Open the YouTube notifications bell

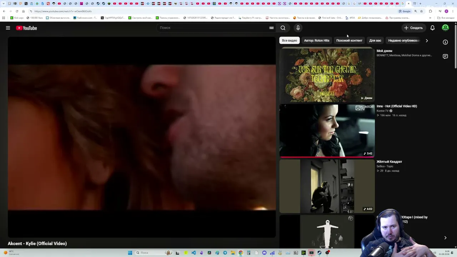coord(432,28)
